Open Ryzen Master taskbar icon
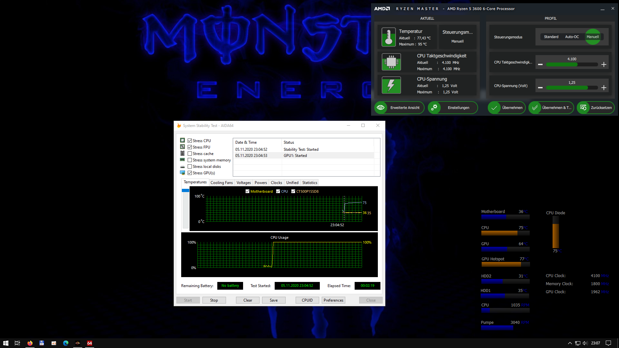 [78, 343]
